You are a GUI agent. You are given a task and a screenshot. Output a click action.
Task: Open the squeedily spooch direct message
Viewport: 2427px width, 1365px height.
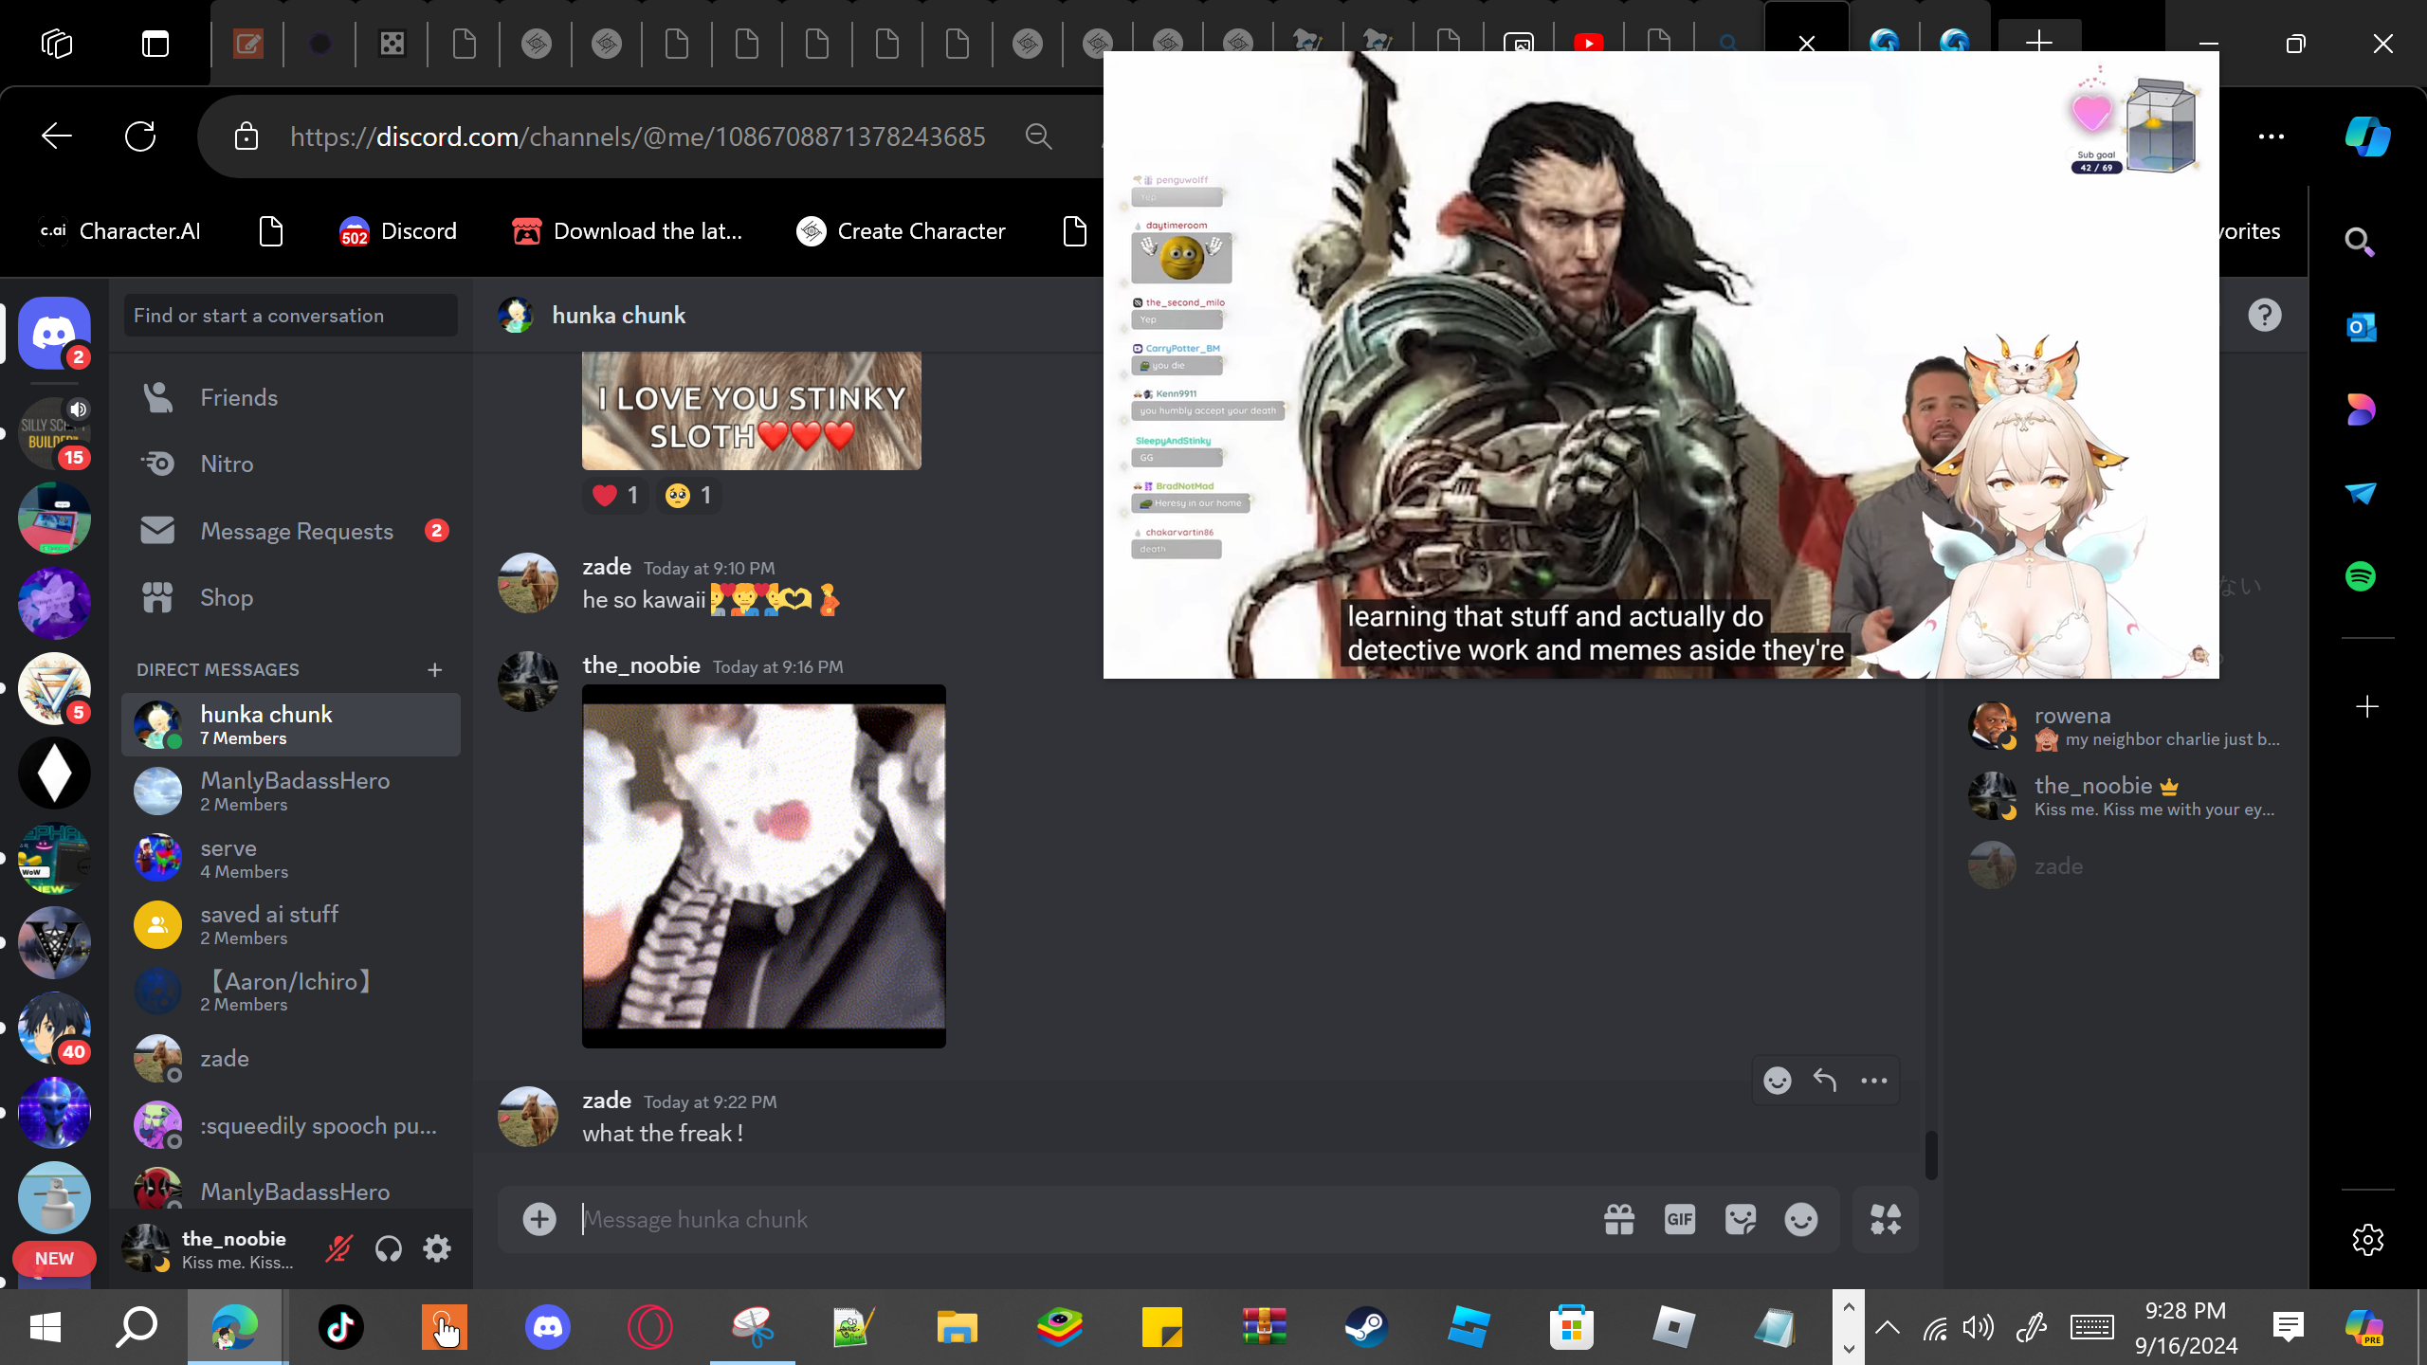291,1125
